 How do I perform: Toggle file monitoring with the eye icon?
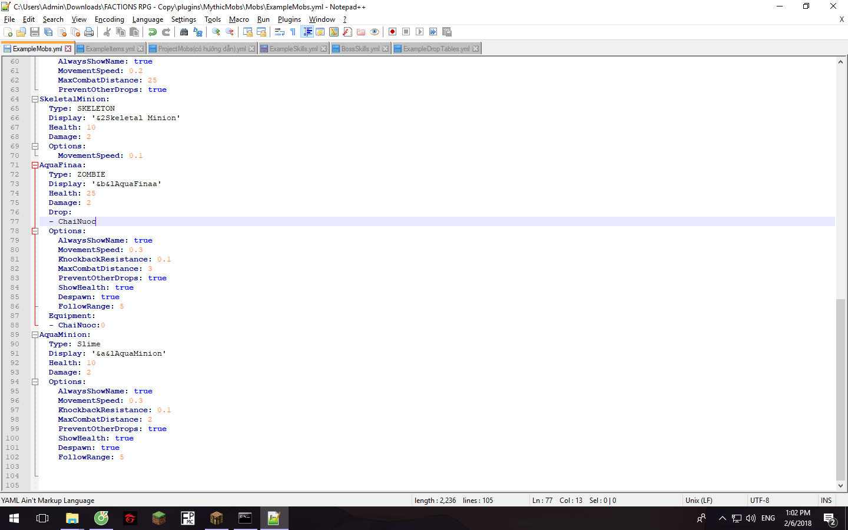(375, 32)
